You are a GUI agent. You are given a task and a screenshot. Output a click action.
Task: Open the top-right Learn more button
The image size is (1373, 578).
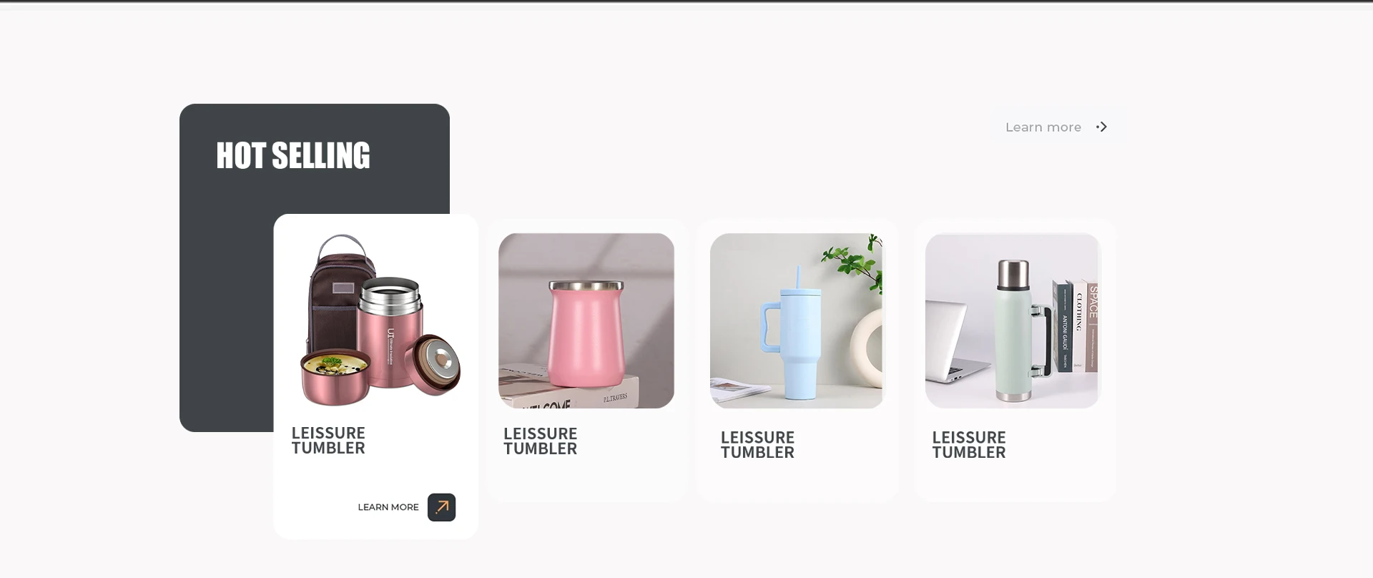coord(1058,127)
